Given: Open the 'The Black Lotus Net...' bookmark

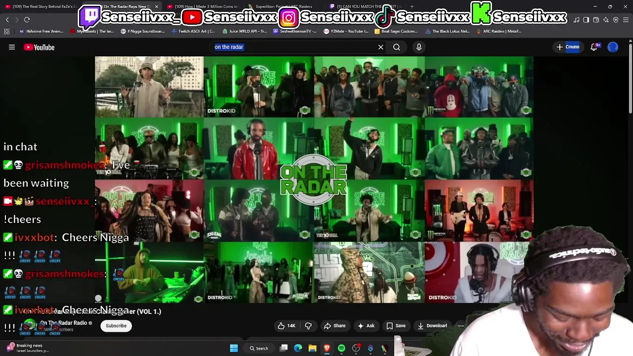Looking at the screenshot, I should pyautogui.click(x=447, y=31).
